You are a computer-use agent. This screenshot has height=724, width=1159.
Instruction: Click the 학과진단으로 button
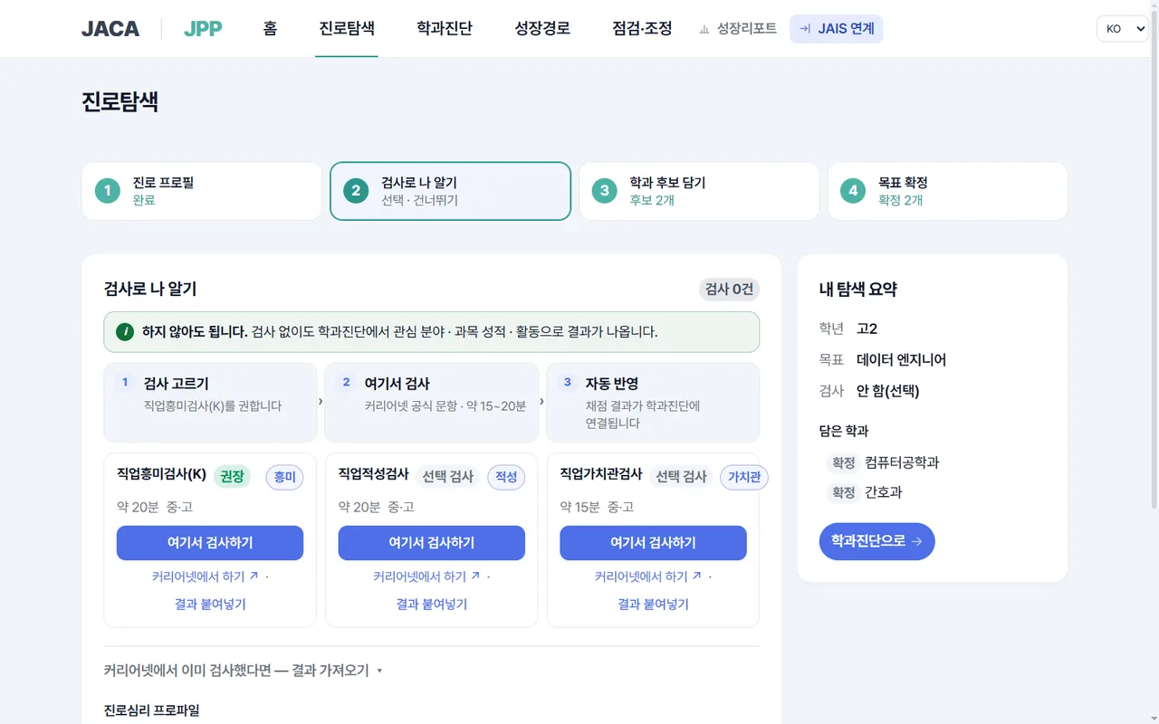coord(876,541)
